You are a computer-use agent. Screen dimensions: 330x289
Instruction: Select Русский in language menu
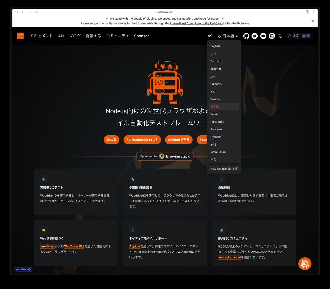(224, 129)
